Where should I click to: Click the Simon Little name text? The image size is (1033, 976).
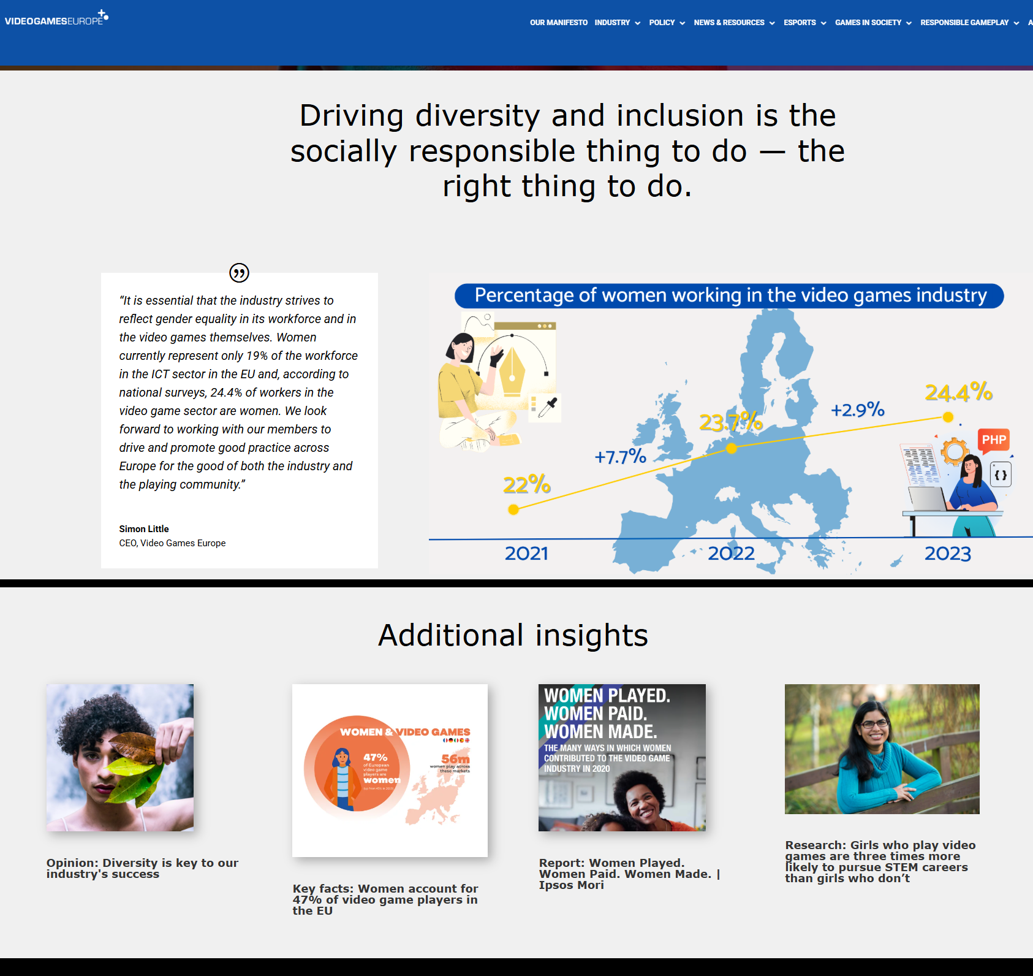[144, 528]
